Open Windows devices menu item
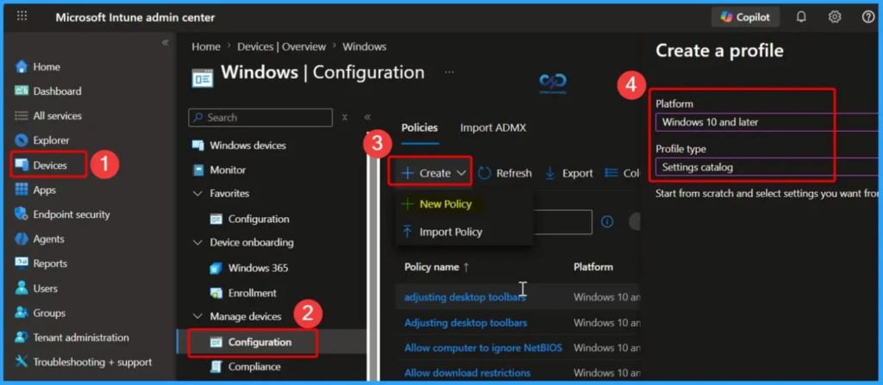This screenshot has width=883, height=385. (x=240, y=146)
